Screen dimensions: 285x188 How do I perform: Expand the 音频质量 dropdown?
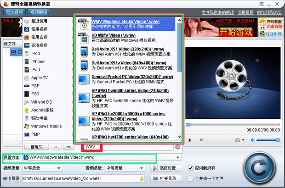pyautogui.click(x=141, y=168)
